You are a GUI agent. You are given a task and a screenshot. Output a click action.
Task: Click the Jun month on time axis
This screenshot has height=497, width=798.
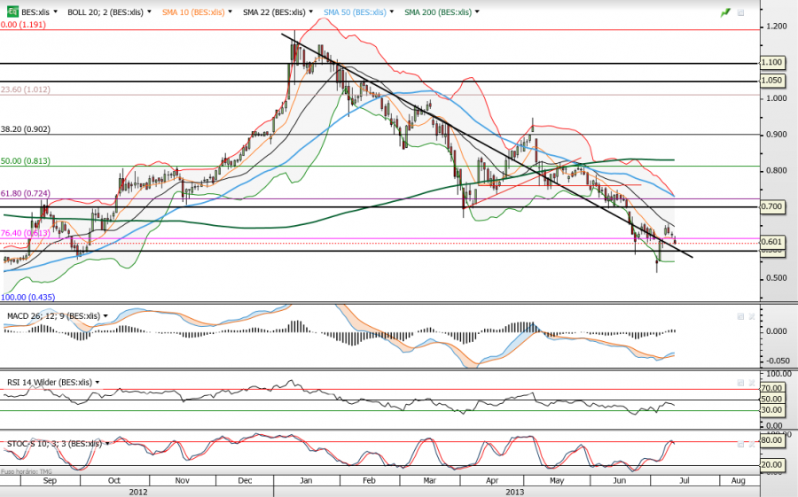[x=620, y=480]
